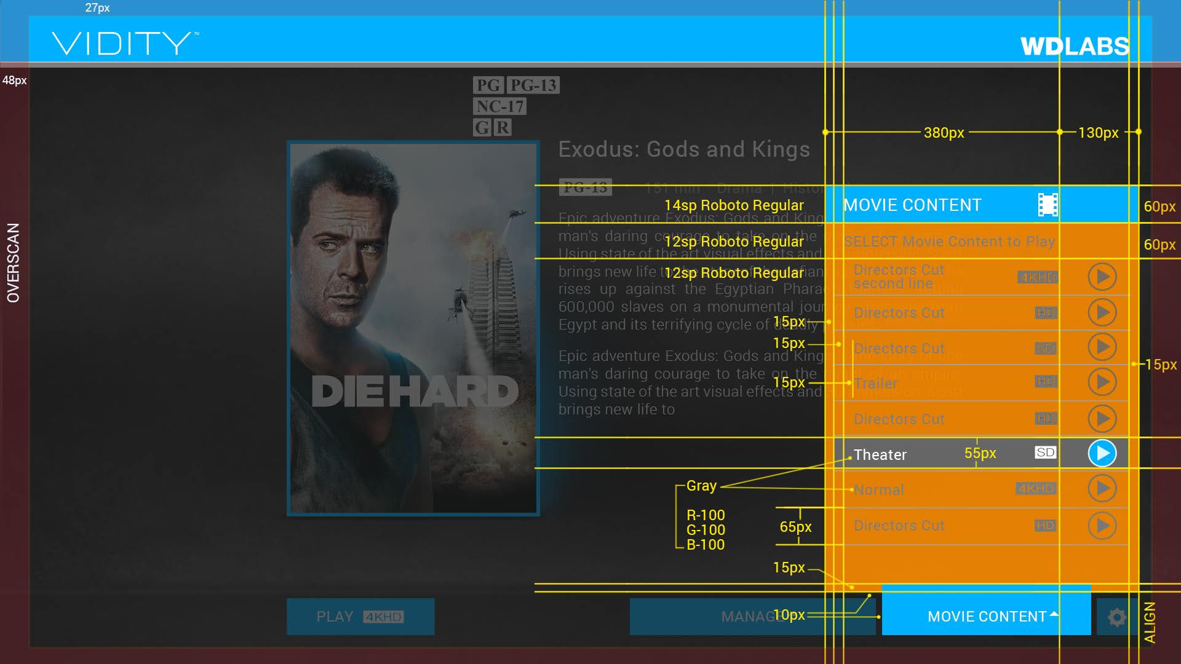Play the Normal 4KHD version
This screenshot has width=1181, height=664.
point(1102,488)
